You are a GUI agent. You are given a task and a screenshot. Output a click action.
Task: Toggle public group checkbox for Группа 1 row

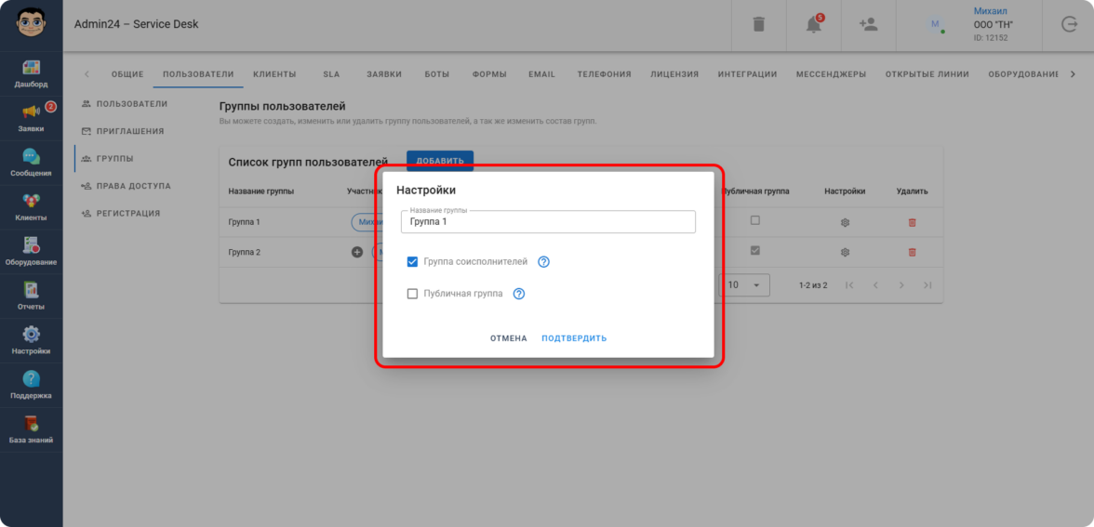coord(754,221)
